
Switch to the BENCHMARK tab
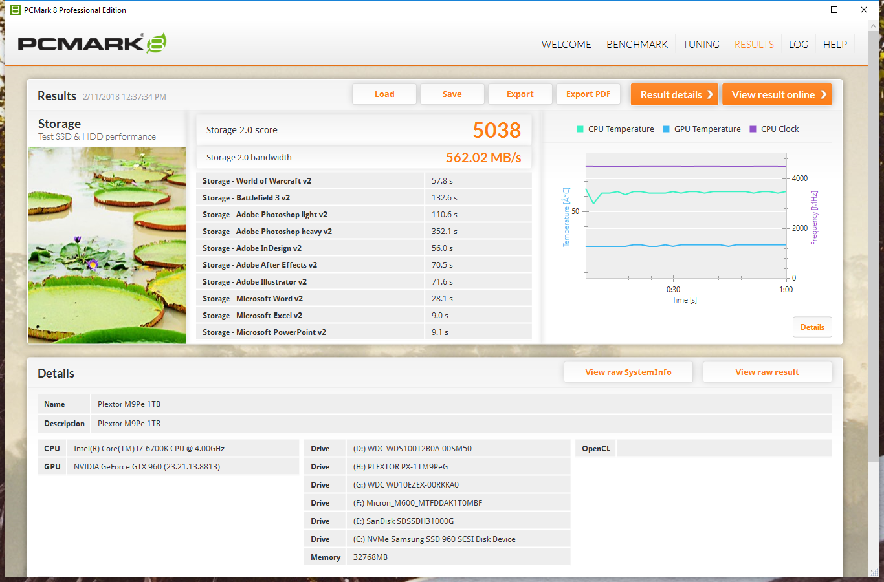[637, 44]
